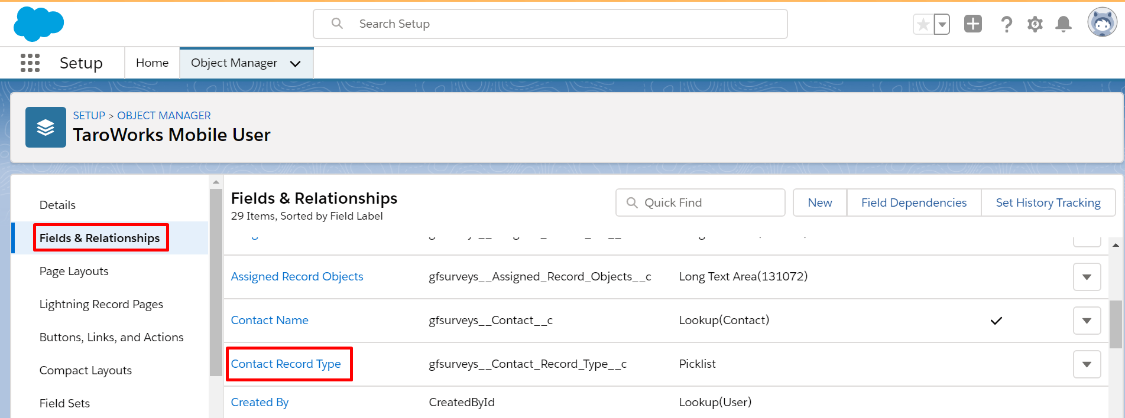Open the Contact Record Type field link
1125x418 pixels.
(286, 364)
